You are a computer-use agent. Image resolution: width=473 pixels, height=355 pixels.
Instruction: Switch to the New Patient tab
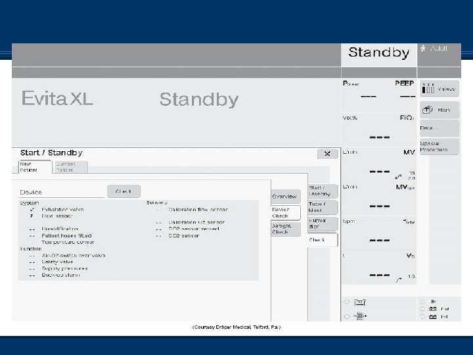(x=35, y=167)
